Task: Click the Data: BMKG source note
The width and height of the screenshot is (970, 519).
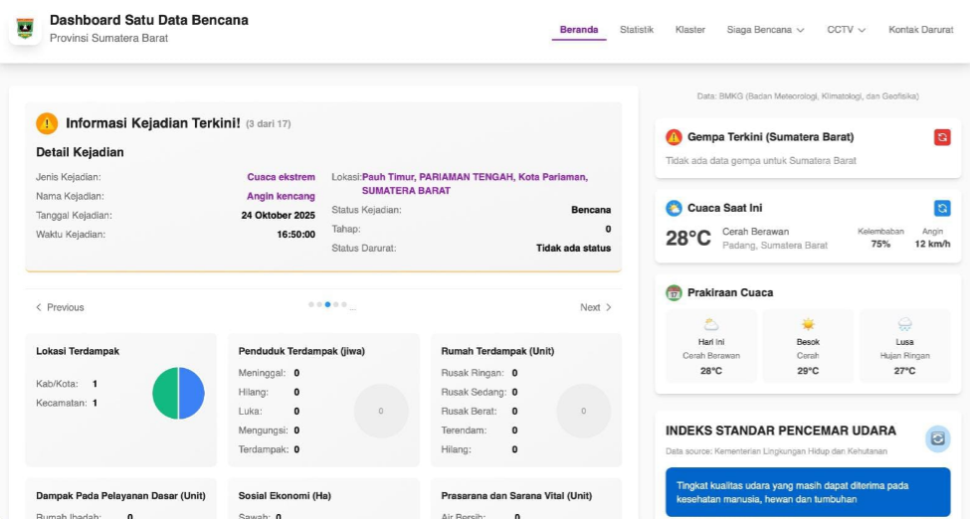Action: 808,95
